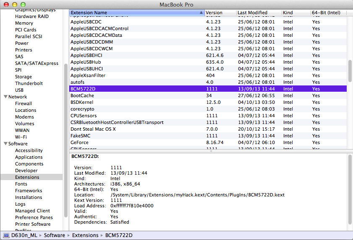Sort list by Last Modified column
353x240 pixels.
(x=258, y=13)
